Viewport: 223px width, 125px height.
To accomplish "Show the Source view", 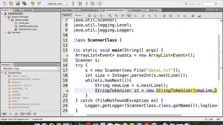I will pos(67,15).
